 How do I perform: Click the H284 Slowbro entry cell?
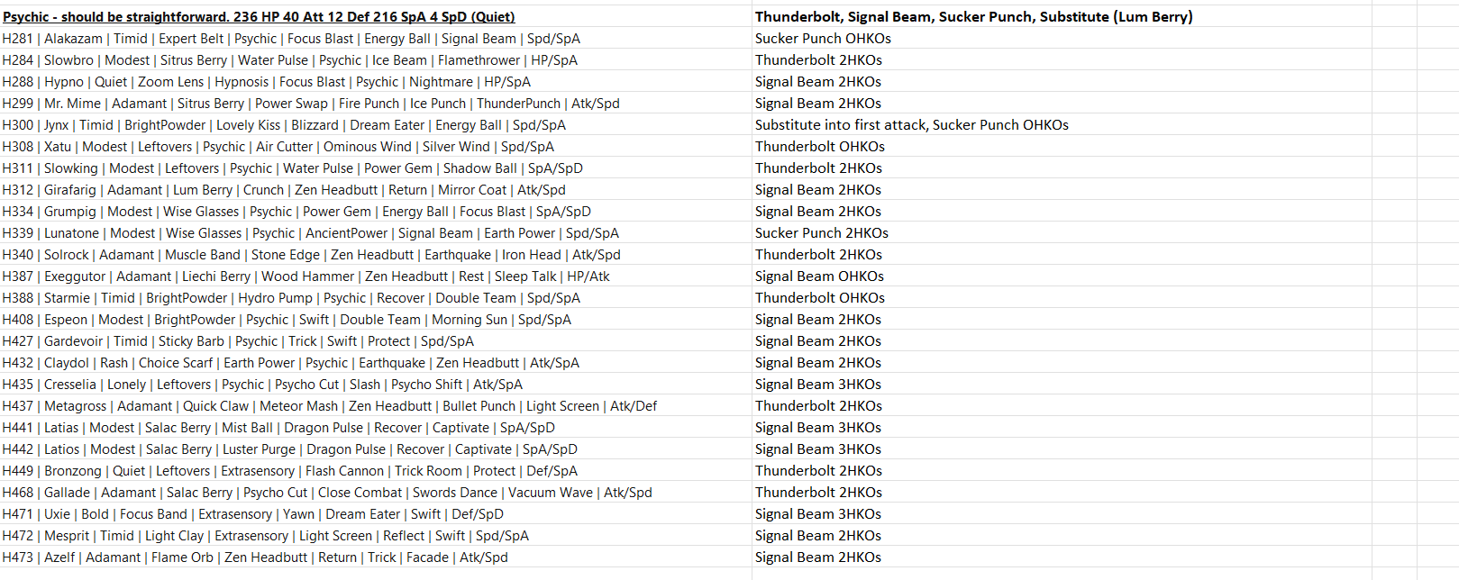289,60
